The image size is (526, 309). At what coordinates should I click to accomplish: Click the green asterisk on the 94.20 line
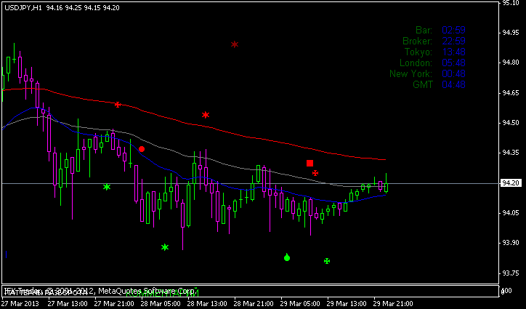coord(107,187)
